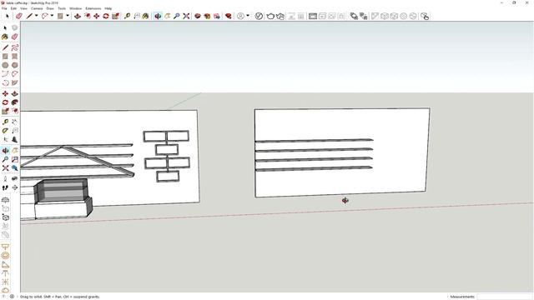Click the user profile sign-in icon
This screenshot has height=300, width=534.
tap(240, 16)
